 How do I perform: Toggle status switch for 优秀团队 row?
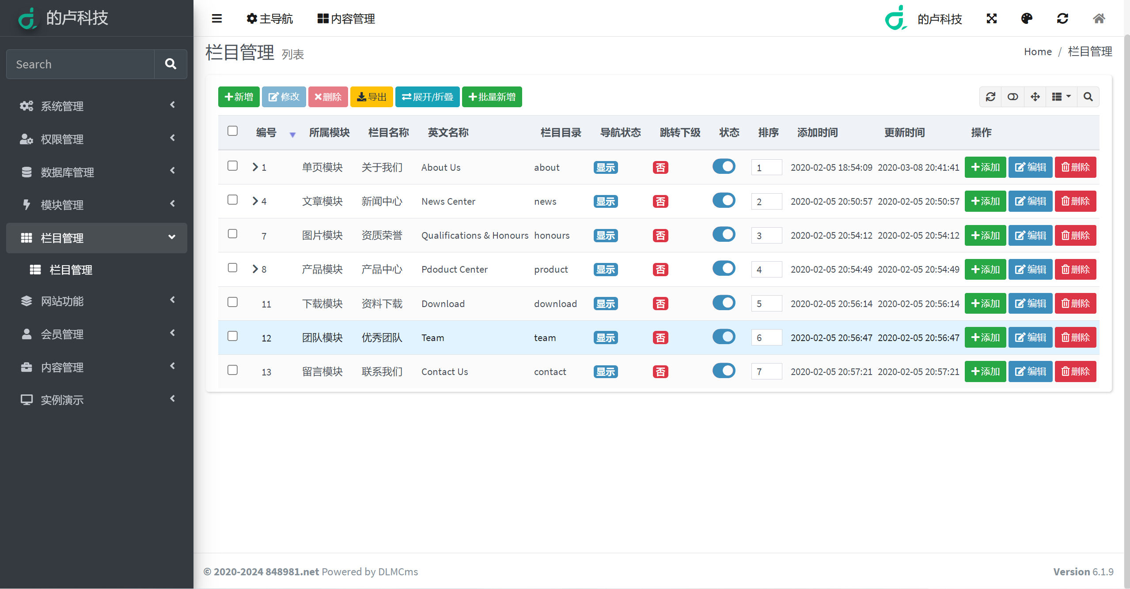point(724,337)
